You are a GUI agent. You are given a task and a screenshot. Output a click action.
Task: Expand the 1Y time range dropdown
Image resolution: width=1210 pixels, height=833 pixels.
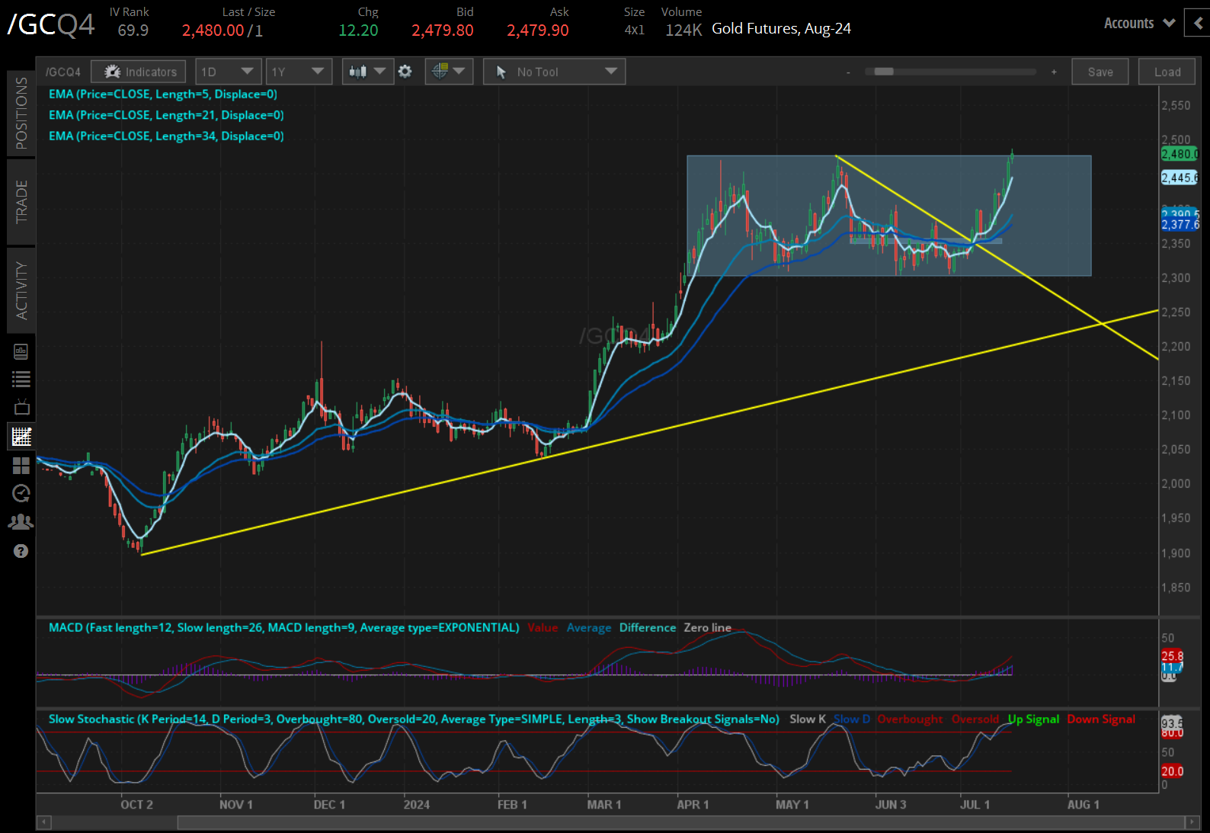tap(298, 72)
